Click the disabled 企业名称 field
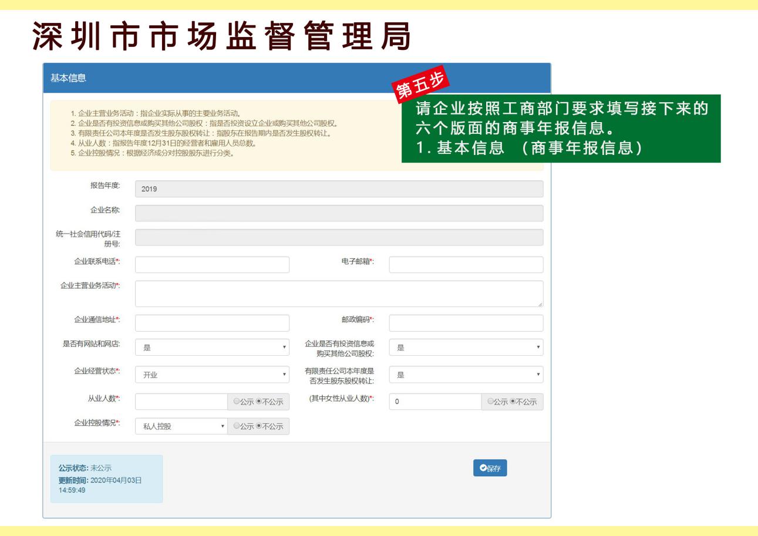Viewport: 758px width, 536px height. [x=339, y=213]
